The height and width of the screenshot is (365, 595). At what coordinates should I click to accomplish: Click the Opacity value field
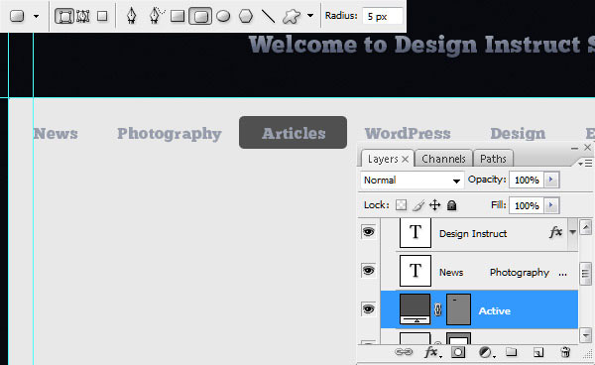527,180
